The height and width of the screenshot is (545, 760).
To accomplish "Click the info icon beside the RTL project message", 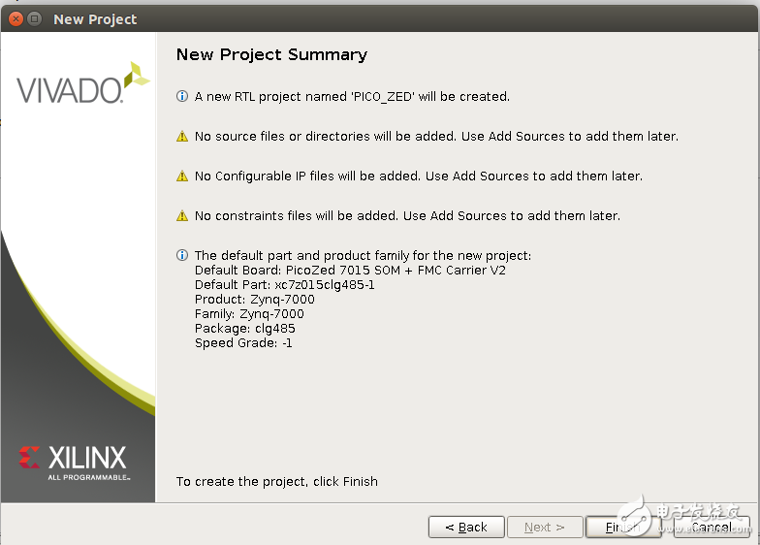I will tap(182, 96).
